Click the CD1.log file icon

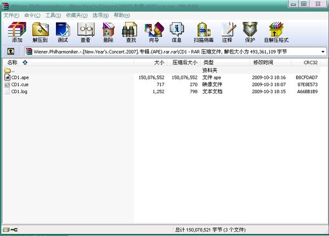tap(7, 91)
